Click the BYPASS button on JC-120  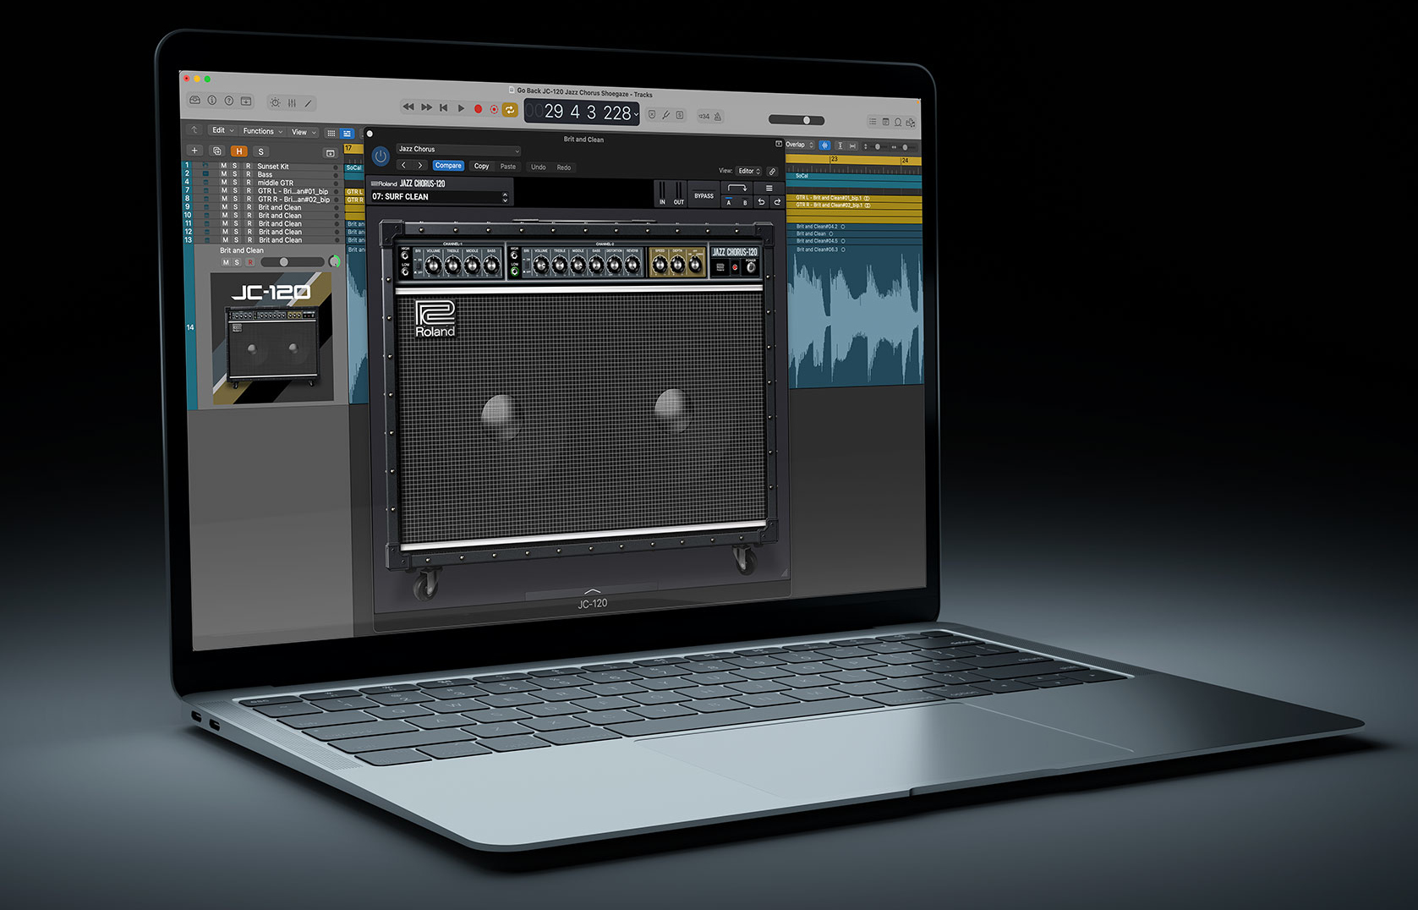pos(704,196)
